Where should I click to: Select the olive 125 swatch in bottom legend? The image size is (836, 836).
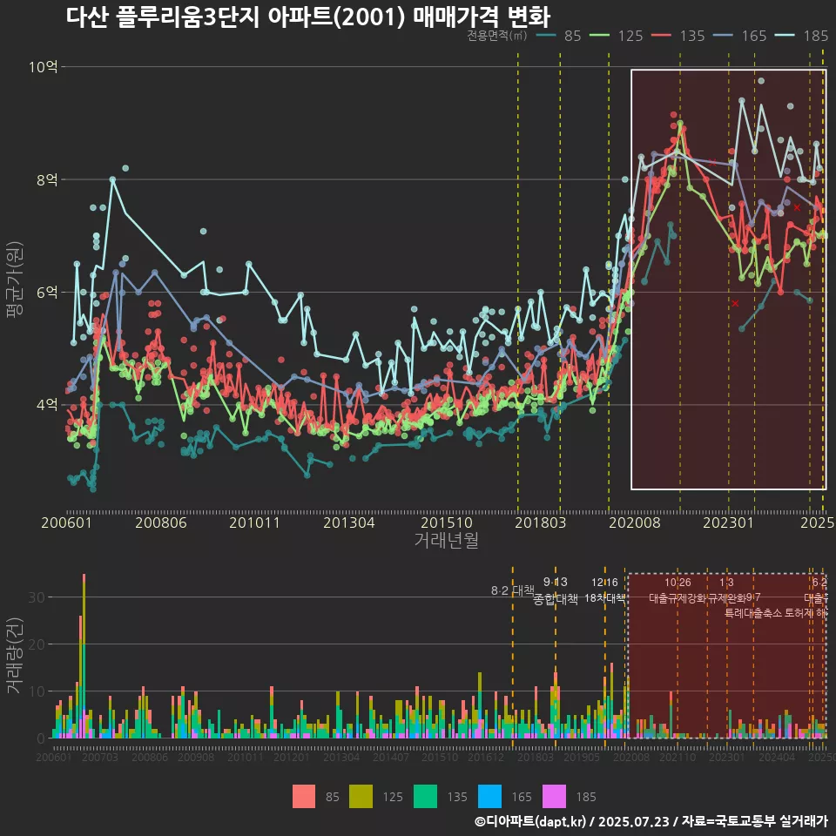(x=361, y=797)
